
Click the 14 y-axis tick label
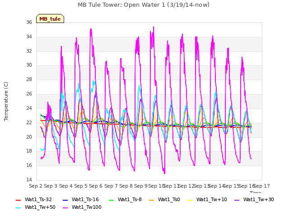point(29,180)
